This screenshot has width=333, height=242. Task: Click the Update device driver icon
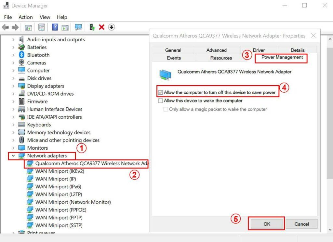tap(92, 27)
